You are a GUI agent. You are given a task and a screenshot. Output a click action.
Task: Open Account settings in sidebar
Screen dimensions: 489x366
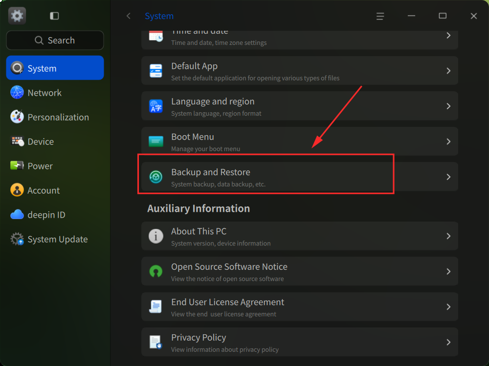click(x=55, y=190)
